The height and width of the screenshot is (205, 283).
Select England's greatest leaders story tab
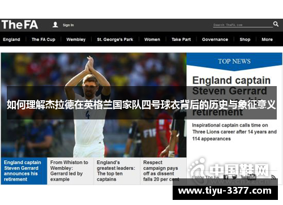[117, 171]
